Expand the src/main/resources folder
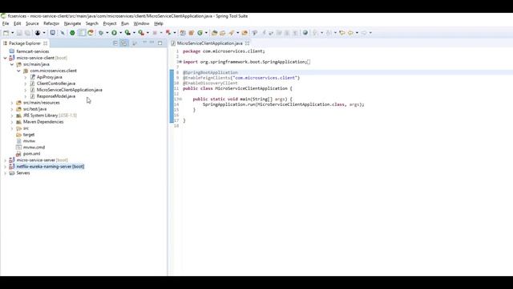 click(12, 103)
